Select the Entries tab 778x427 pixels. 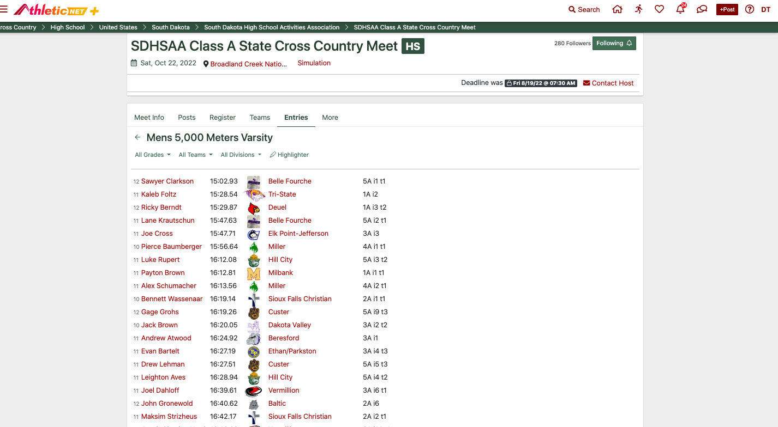296,117
